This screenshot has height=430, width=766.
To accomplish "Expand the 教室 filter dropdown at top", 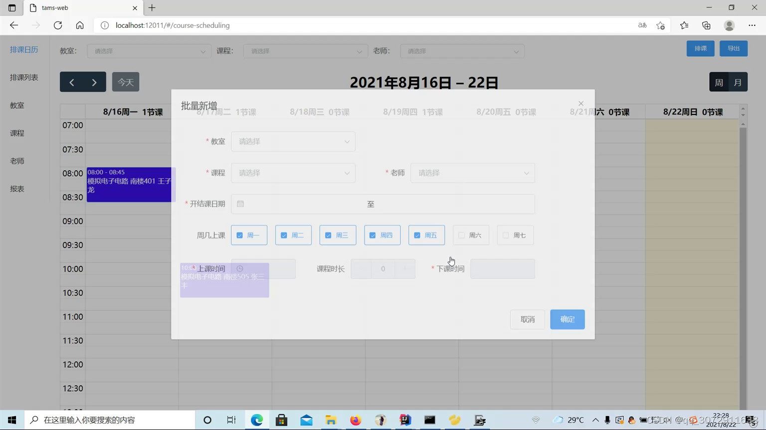I will [x=149, y=51].
